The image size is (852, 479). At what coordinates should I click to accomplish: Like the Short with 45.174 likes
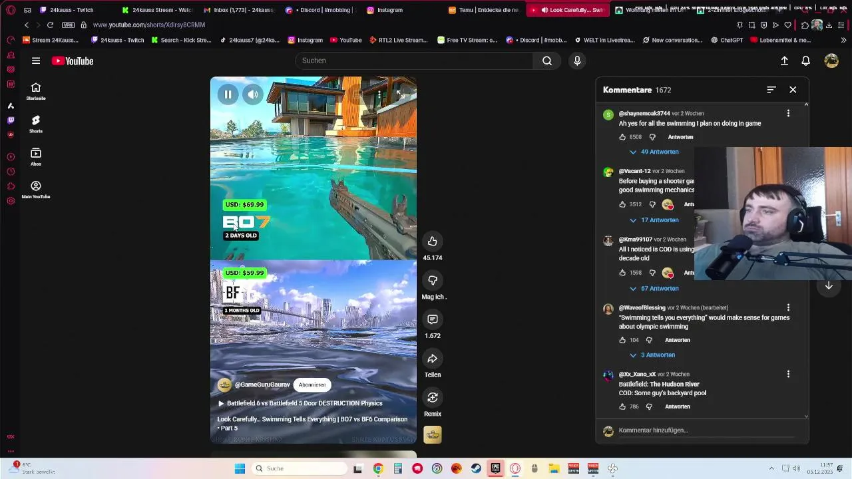point(433,241)
